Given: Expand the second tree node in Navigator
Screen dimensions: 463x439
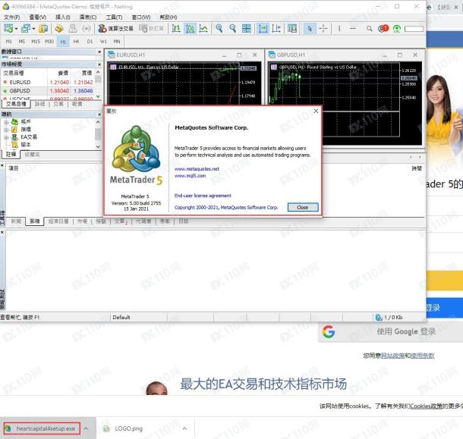Looking at the screenshot, I should click(6, 130).
